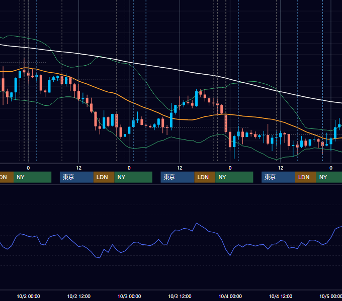Select the NY session block spanning 10/3 00:00
Viewport: 342px width, 301px height.
pyautogui.click(x=133, y=177)
